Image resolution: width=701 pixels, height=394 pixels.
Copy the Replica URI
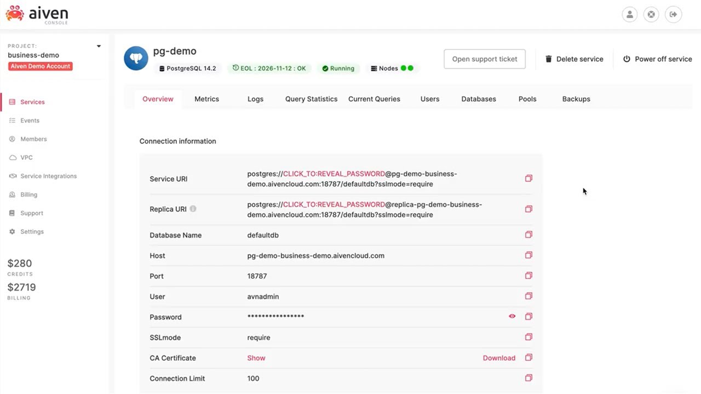(528, 209)
